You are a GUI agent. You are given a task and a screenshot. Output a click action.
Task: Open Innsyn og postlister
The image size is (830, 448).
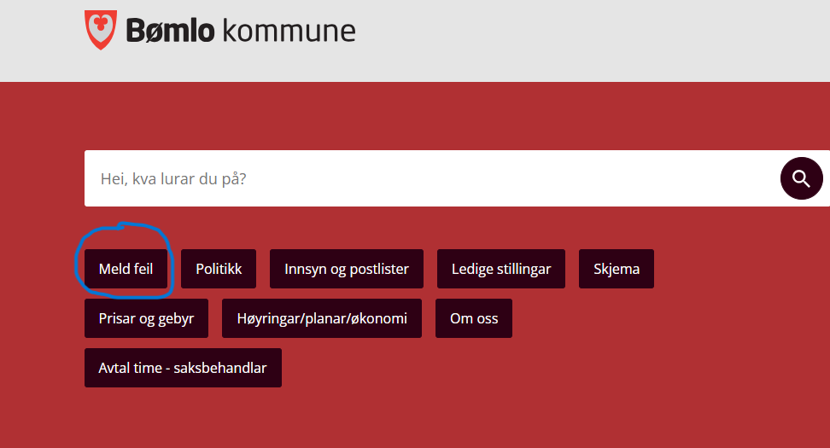(346, 269)
